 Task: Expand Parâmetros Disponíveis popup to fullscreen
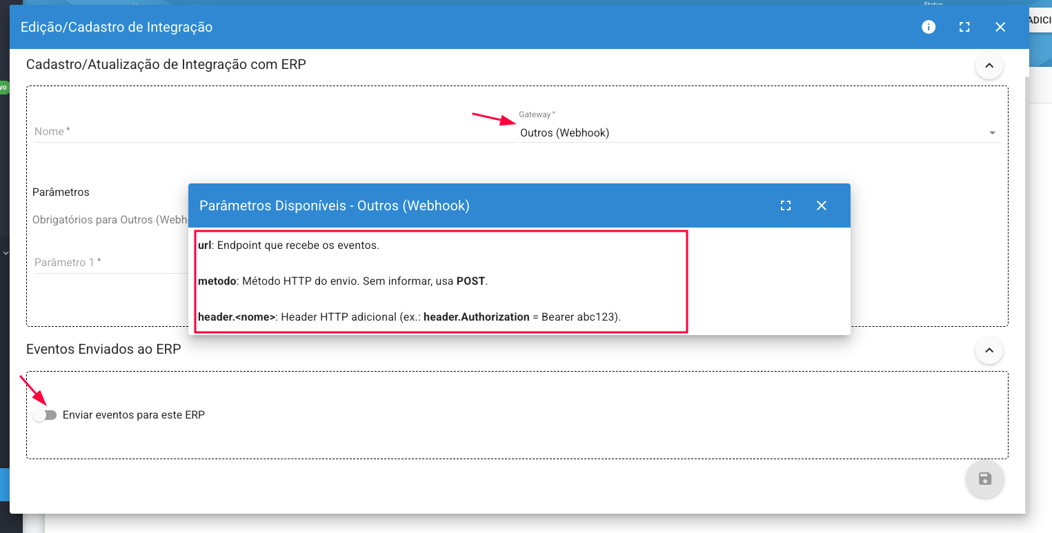(785, 205)
